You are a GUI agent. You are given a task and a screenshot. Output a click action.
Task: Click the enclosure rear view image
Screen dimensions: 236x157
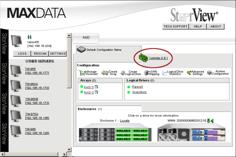pyautogui.click(x=191, y=132)
